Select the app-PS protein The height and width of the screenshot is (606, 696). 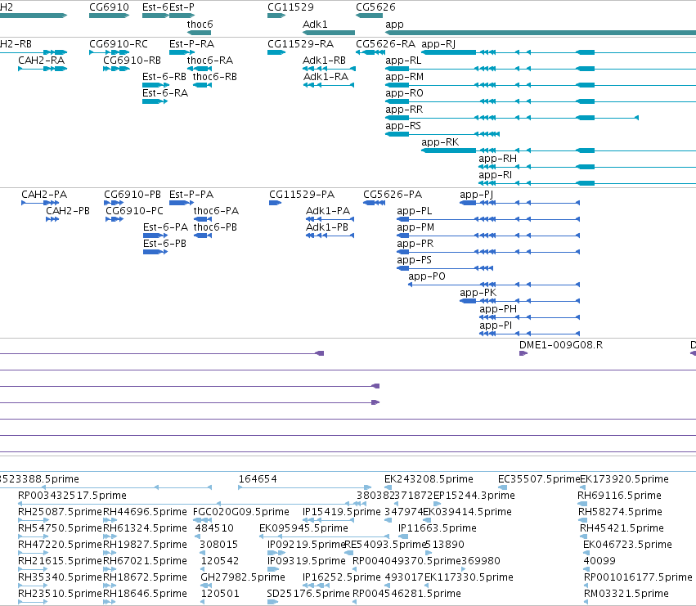(x=414, y=260)
